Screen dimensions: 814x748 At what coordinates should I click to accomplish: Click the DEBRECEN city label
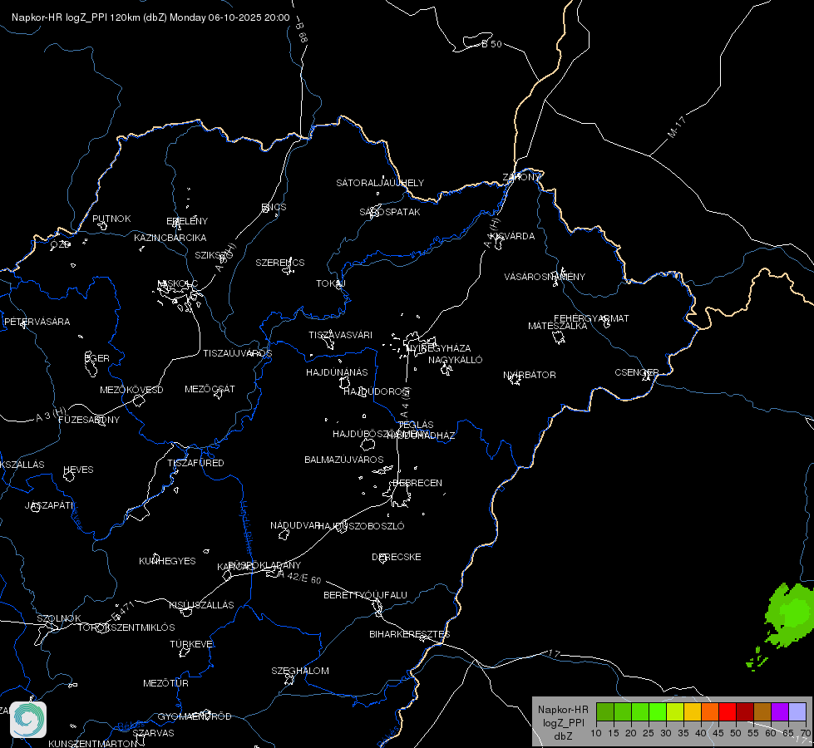pyautogui.click(x=417, y=483)
